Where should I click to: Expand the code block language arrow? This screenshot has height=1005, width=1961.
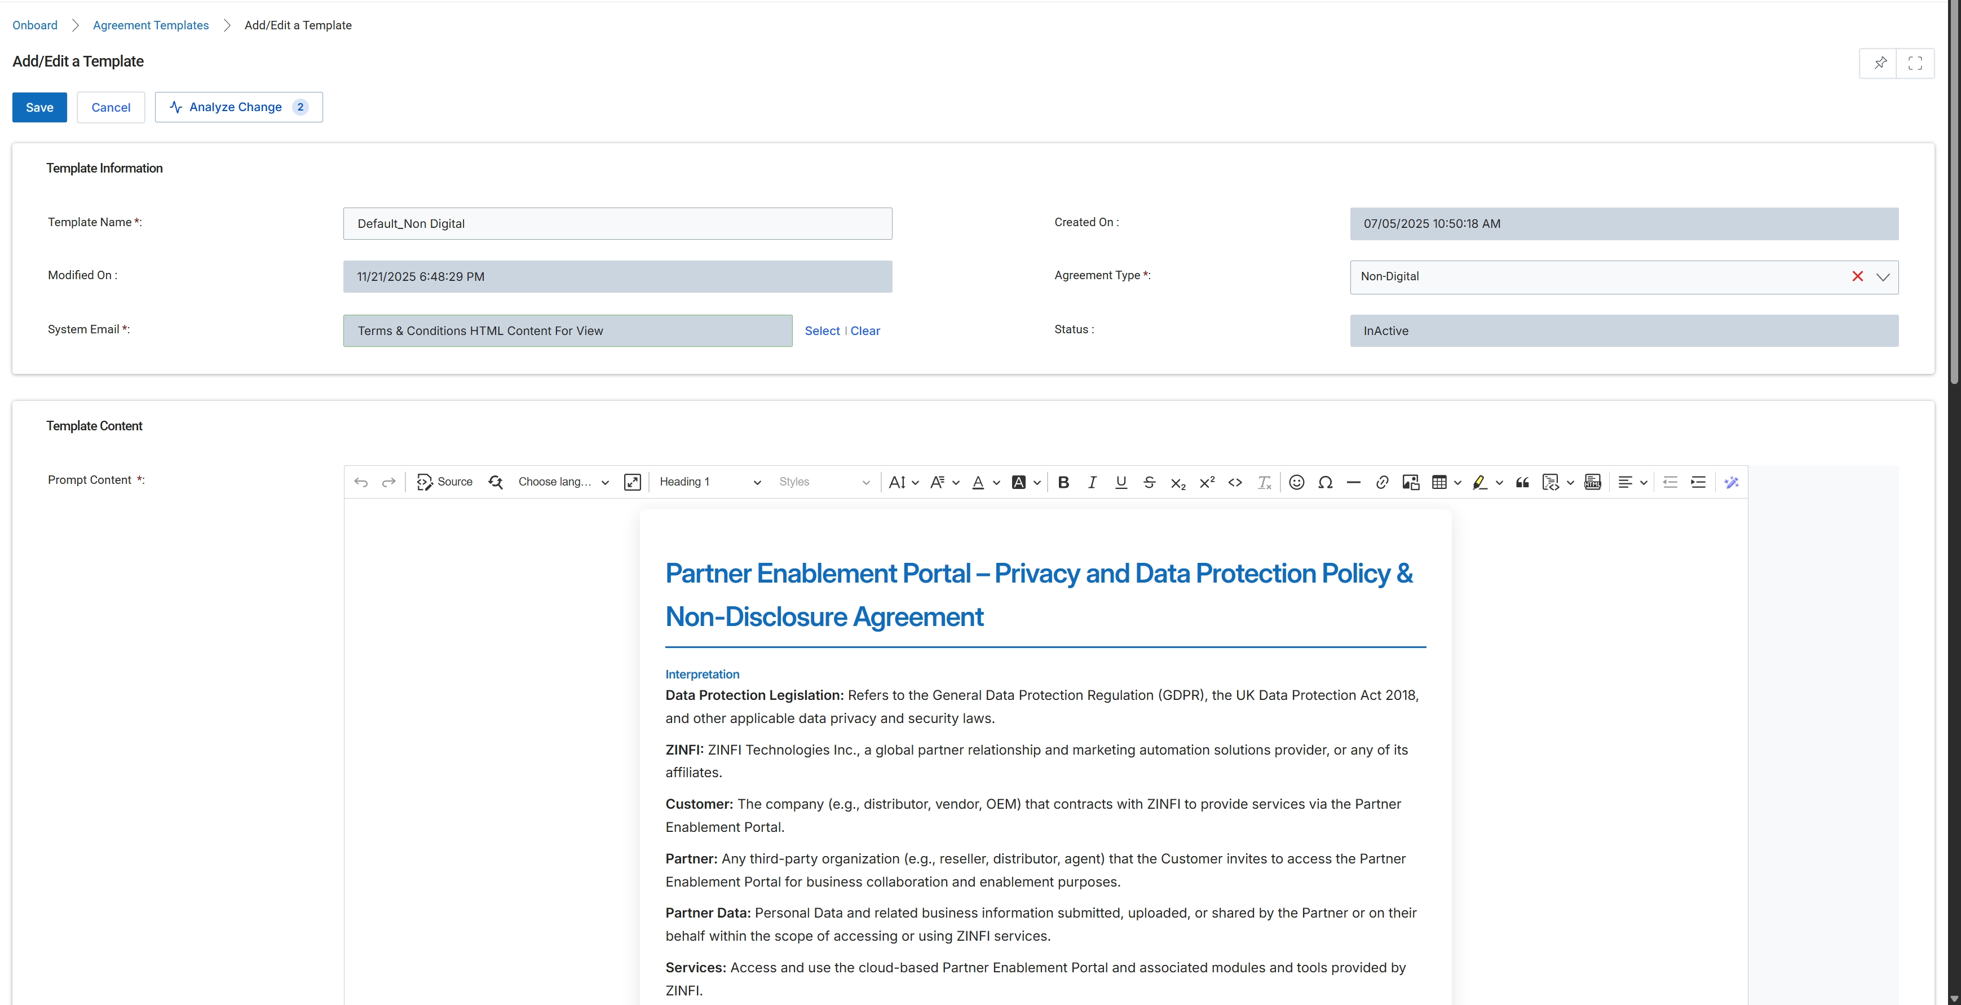[1570, 483]
